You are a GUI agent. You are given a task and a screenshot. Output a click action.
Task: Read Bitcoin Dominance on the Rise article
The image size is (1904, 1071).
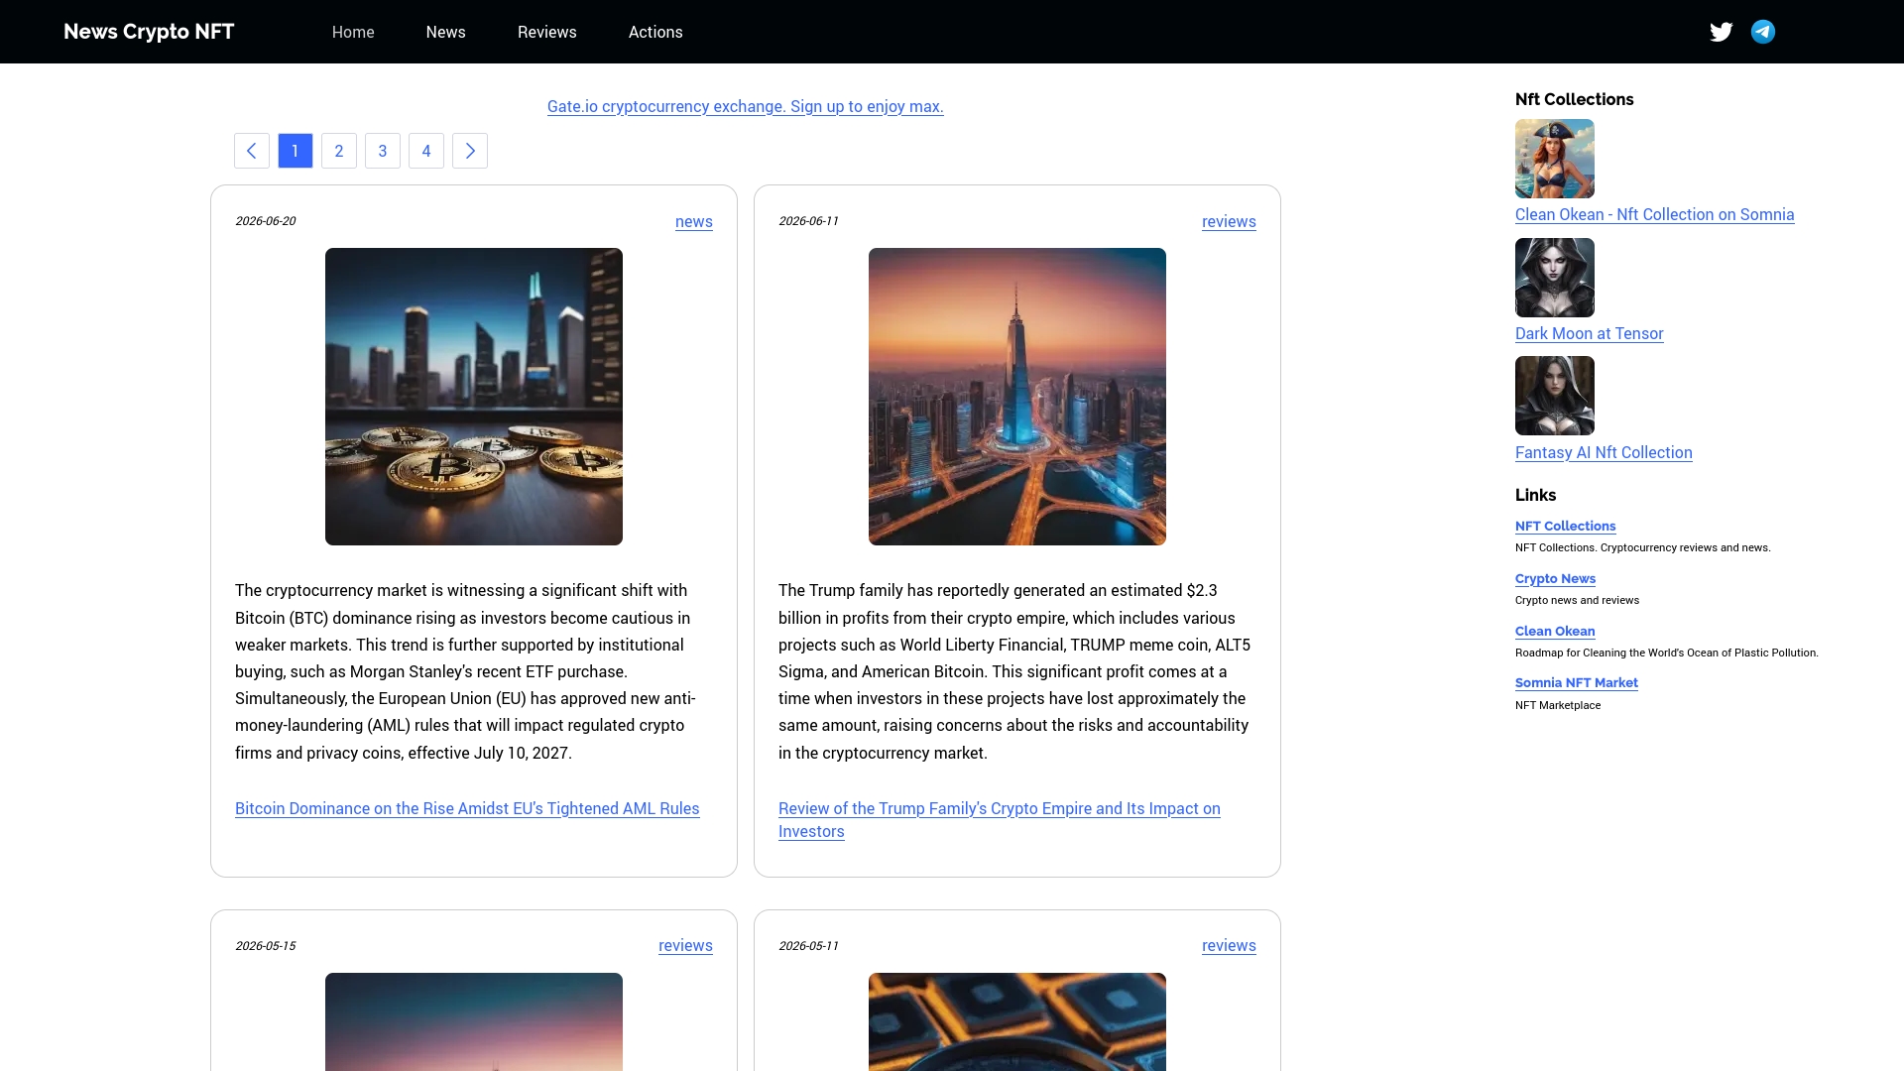point(467,808)
